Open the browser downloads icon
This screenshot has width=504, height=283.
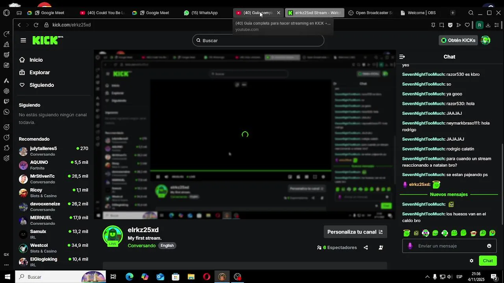pos(488,25)
